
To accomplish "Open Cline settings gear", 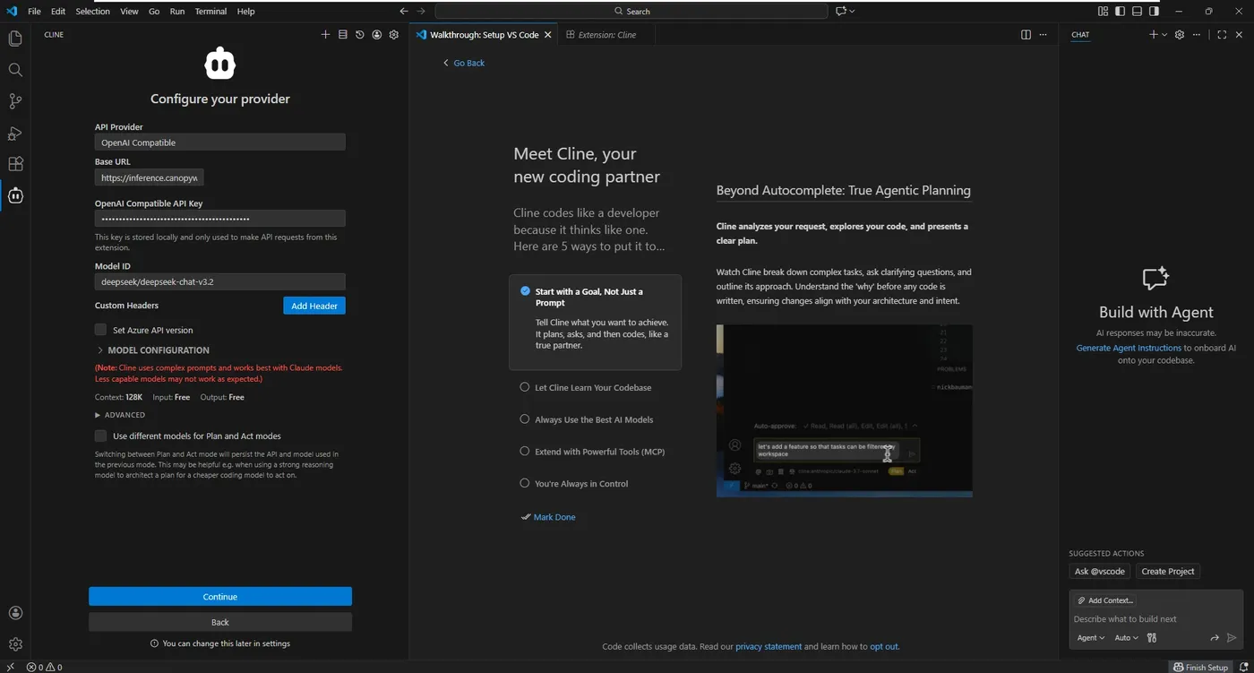I will (x=393, y=35).
